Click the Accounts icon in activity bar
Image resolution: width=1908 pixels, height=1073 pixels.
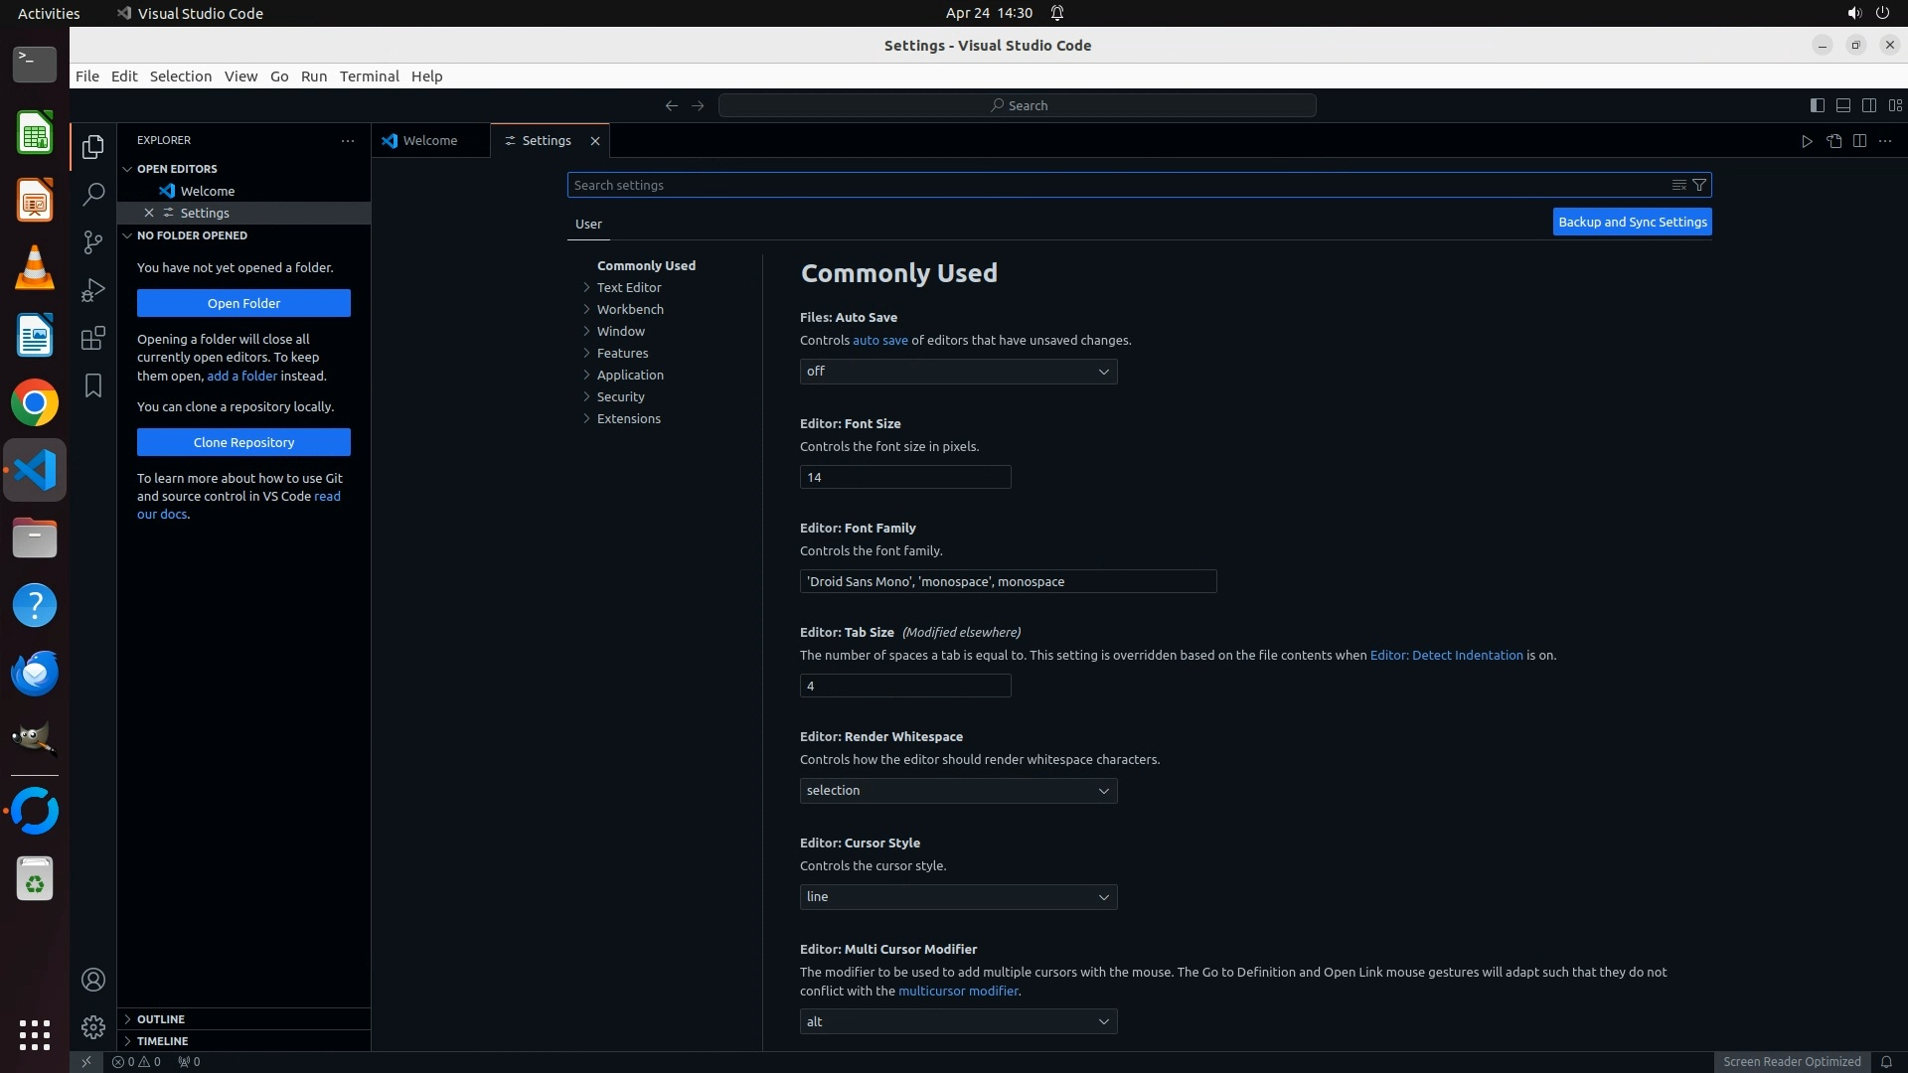[x=93, y=980]
